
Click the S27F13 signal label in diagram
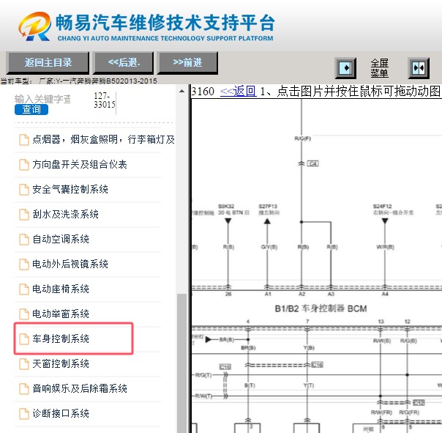tap(268, 207)
